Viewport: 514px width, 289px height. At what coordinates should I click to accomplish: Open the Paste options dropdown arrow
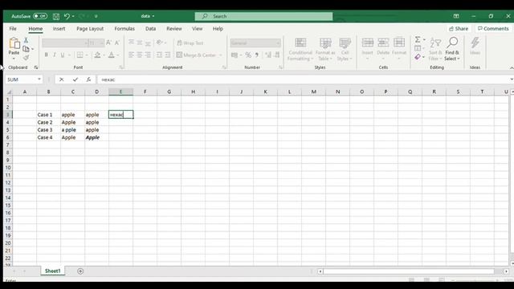14,59
